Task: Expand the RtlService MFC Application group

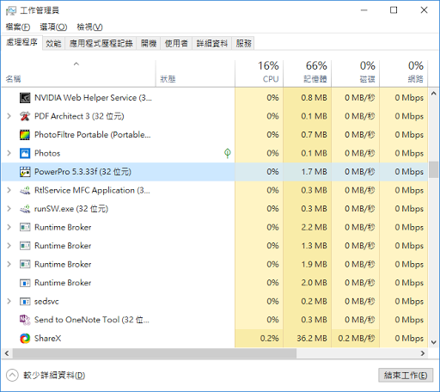Action: tap(9, 190)
